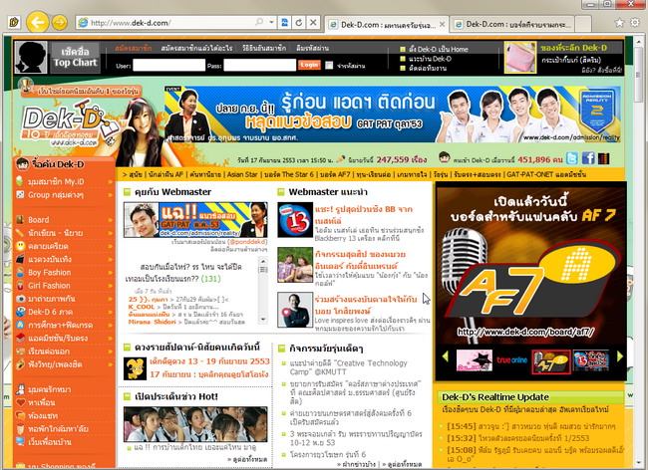
Task: Click the Channel 13 thumbnail icon
Action: [x=291, y=217]
